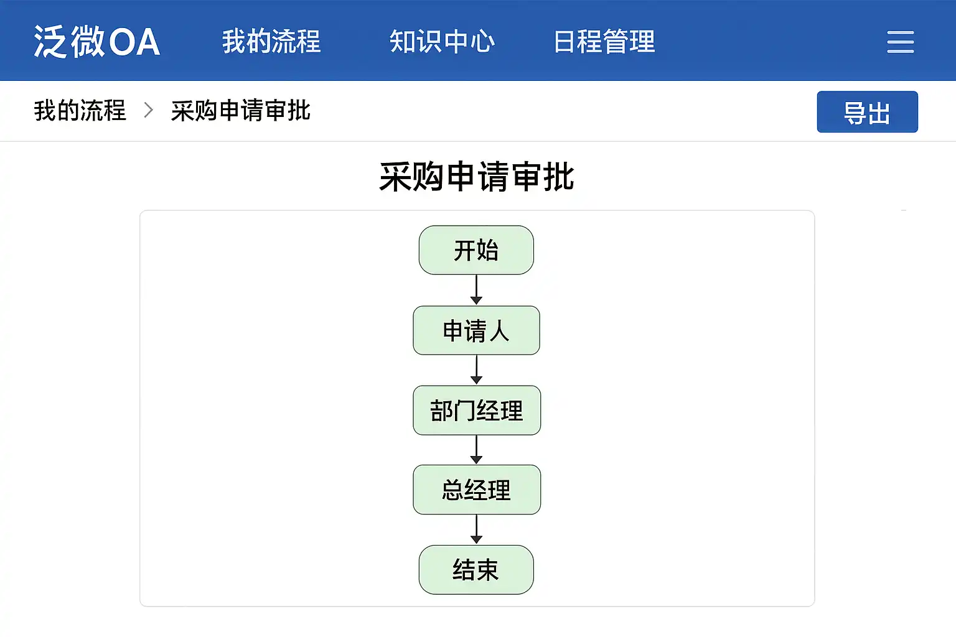This screenshot has width=956, height=637.
Task: Click the 采购申请审批 breadcrumb item
Action: point(240,111)
